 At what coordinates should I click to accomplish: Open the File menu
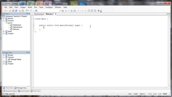click(x=6, y=7)
